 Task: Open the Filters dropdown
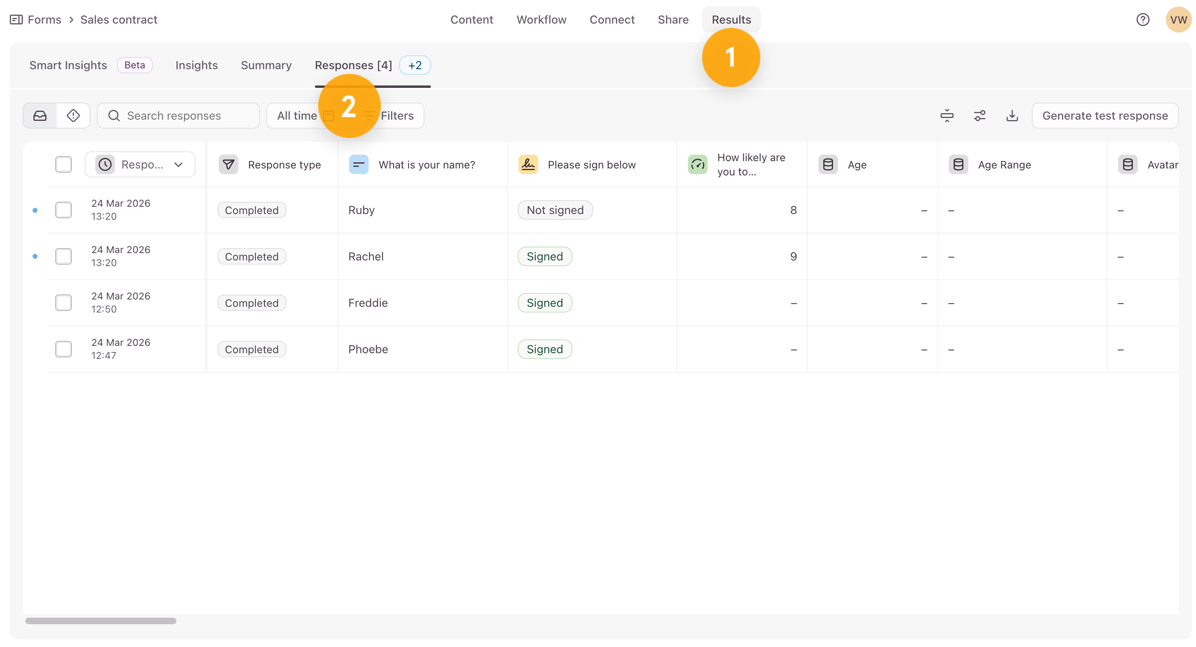tap(397, 116)
